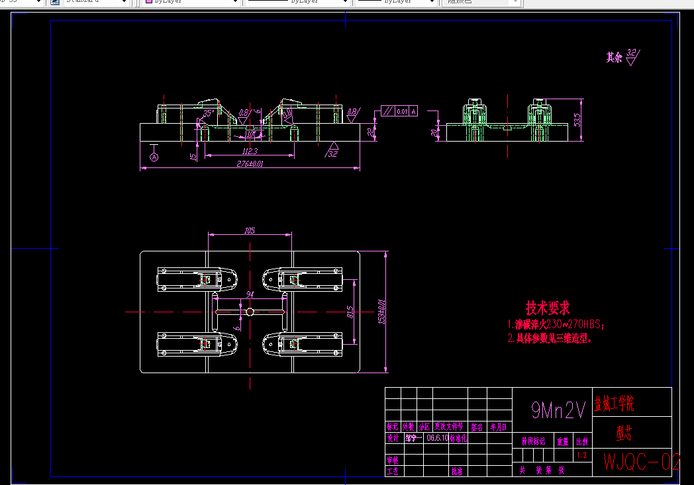Image resolution: width=694 pixels, height=485 pixels.
Task: Click the 盐城工学院 title block text
Action: (x=614, y=403)
